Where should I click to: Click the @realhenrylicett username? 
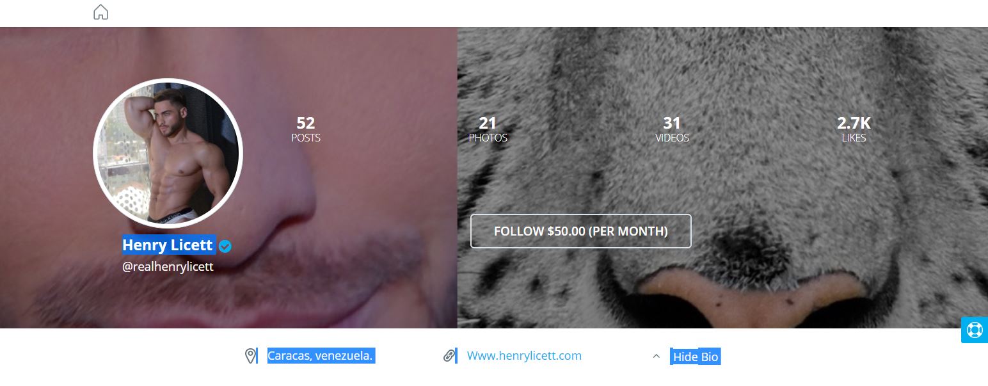tap(168, 267)
